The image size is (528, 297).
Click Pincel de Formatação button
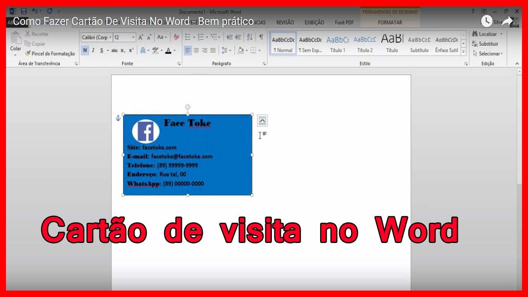coord(50,54)
